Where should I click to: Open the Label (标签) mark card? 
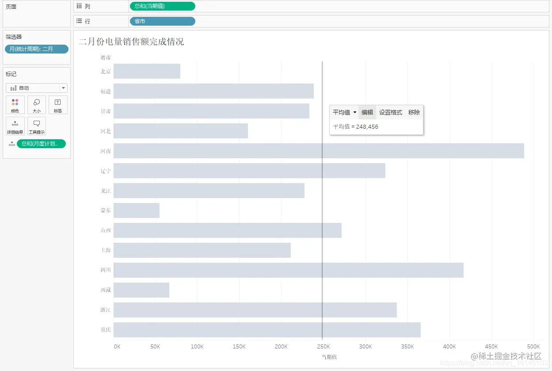tap(58, 105)
